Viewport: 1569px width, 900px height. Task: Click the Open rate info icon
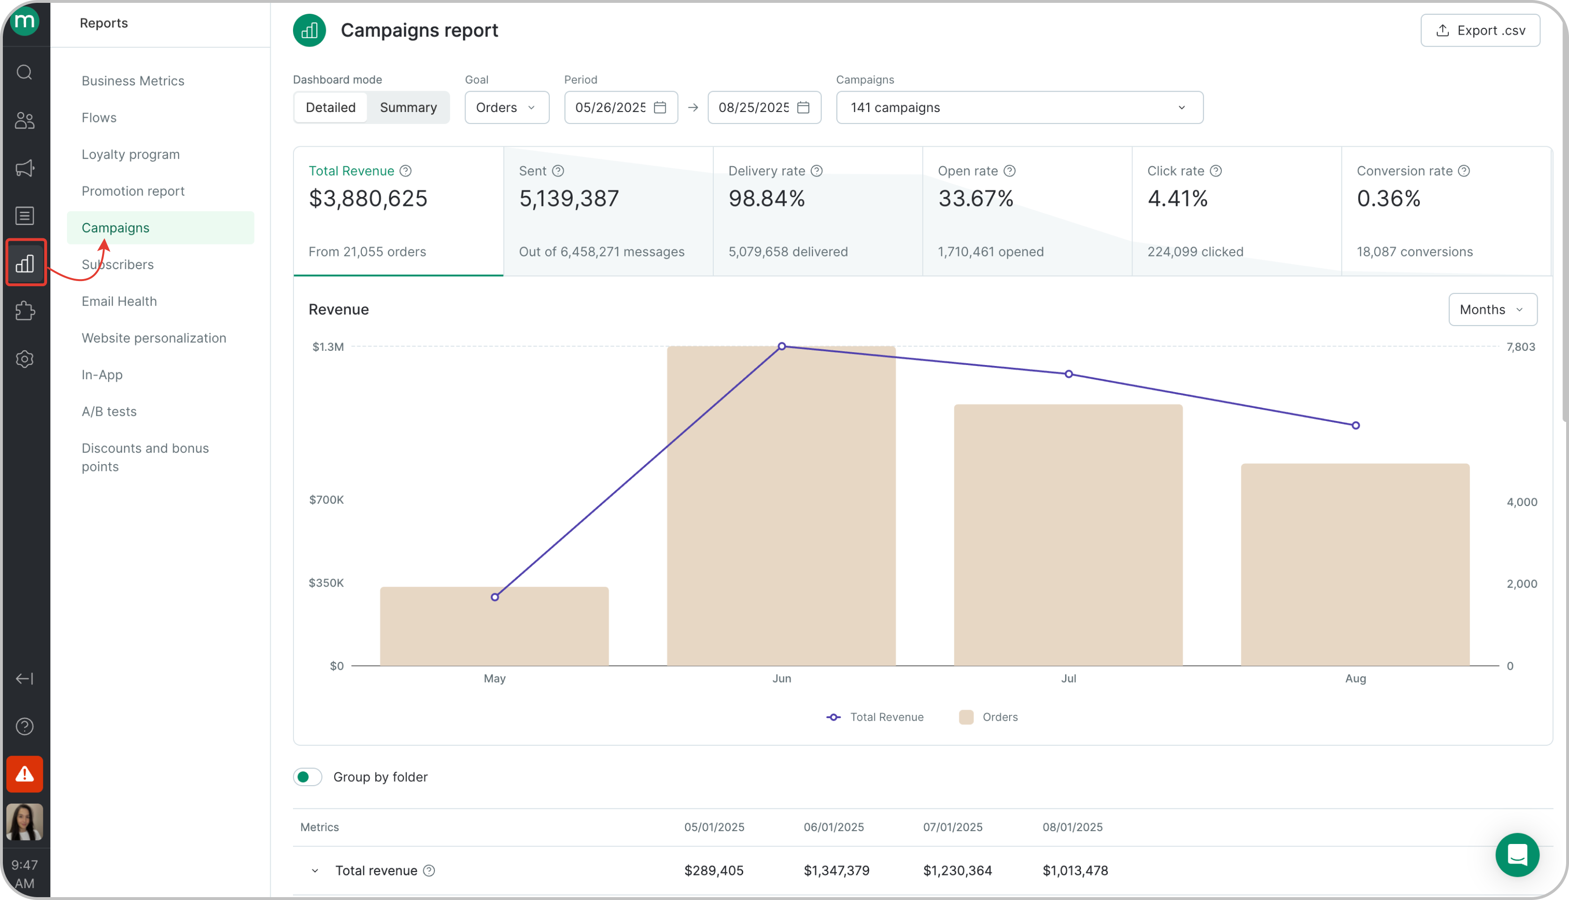[x=1010, y=170]
